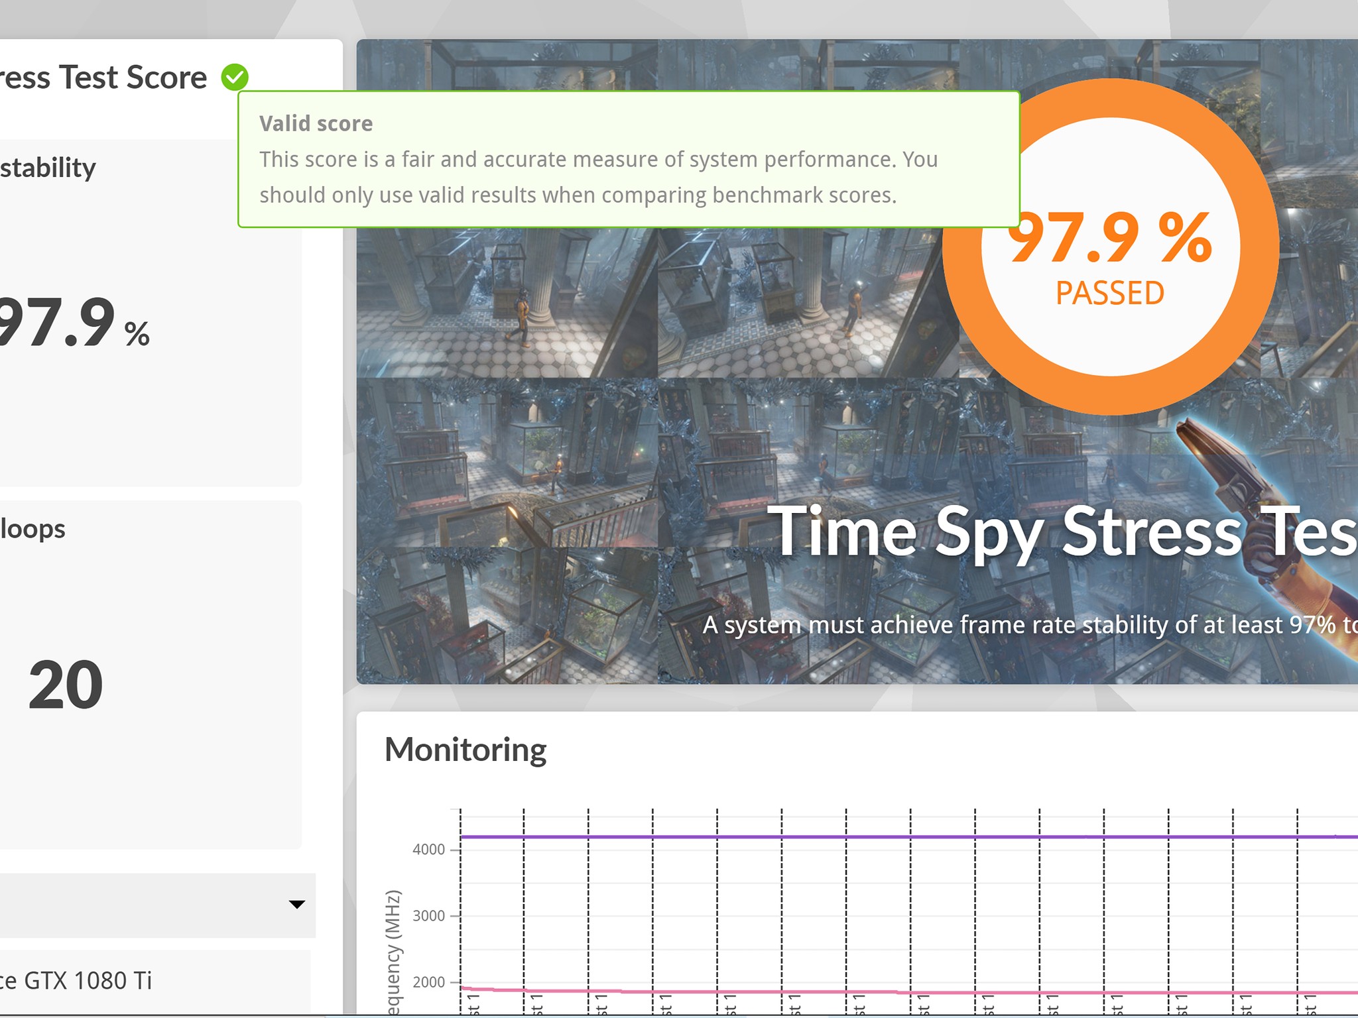The image size is (1358, 1018).
Task: Click the Monitoring section heading
Action: (x=465, y=750)
